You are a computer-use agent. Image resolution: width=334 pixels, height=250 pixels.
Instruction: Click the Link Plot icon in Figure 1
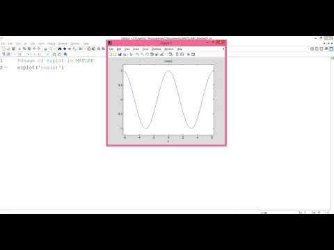pyautogui.click(x=170, y=54)
